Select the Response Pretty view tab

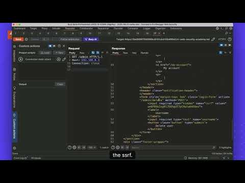coord(115,53)
